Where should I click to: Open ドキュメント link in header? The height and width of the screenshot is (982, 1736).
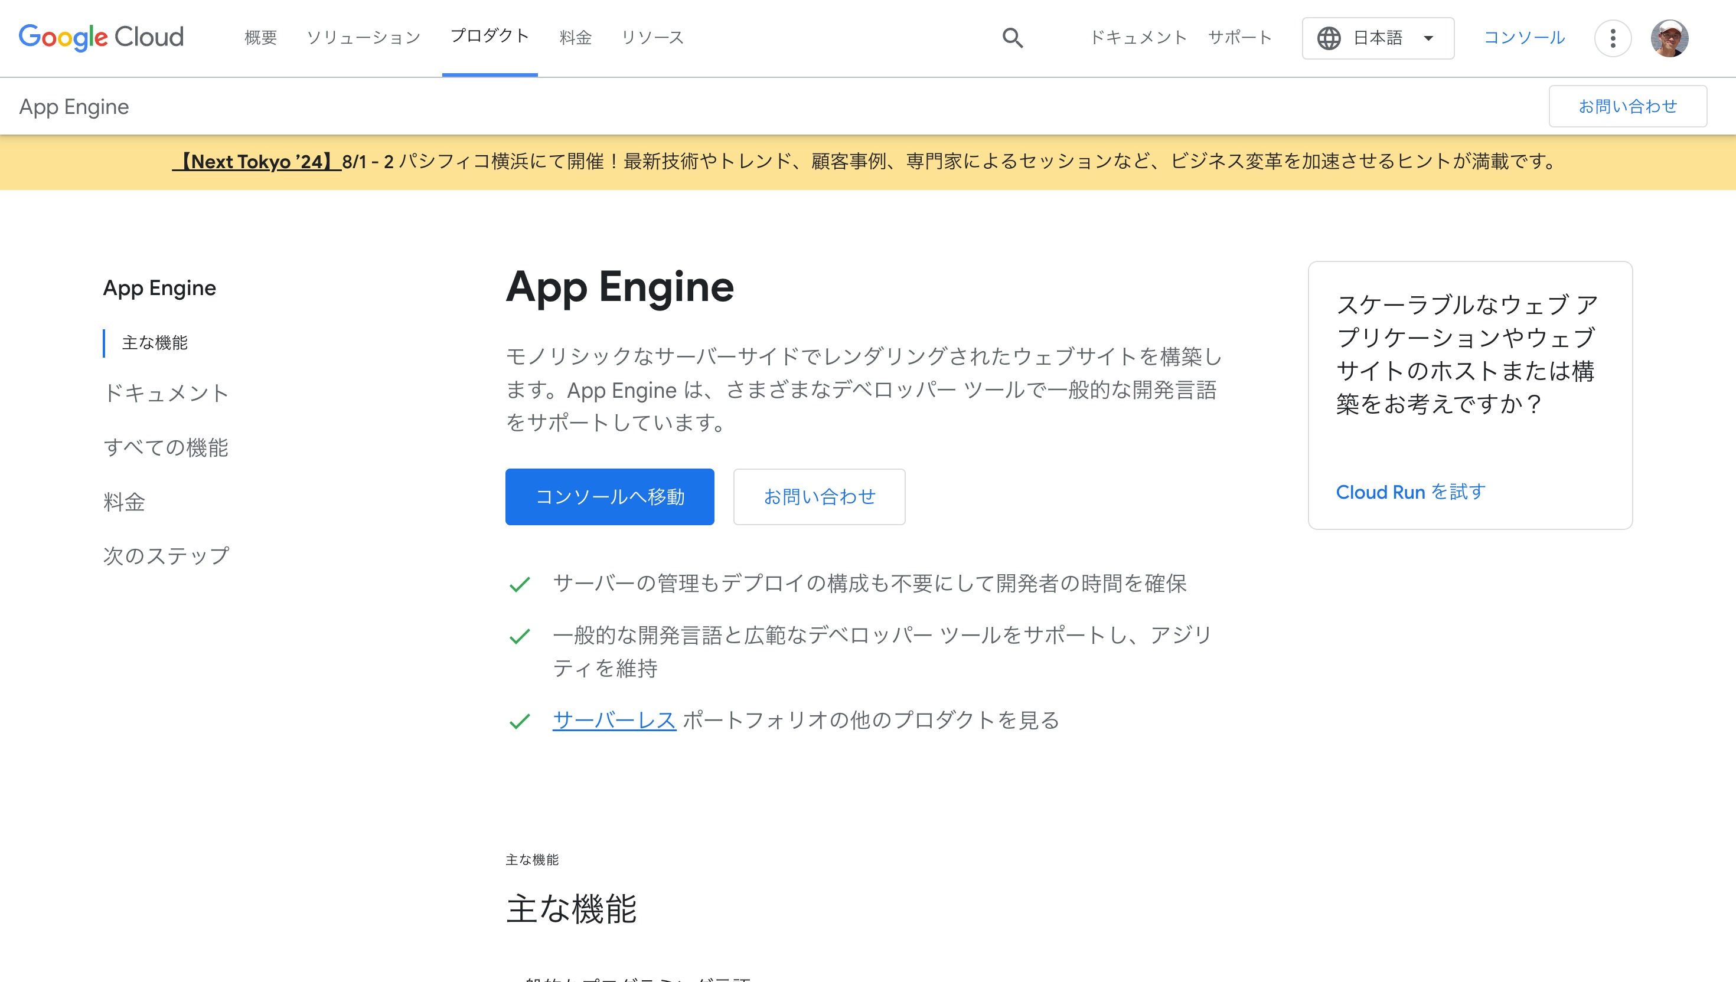point(1138,37)
